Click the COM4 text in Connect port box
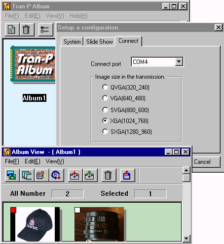Image resolution: width=224 pixels, height=244 pixels. pos(140,62)
